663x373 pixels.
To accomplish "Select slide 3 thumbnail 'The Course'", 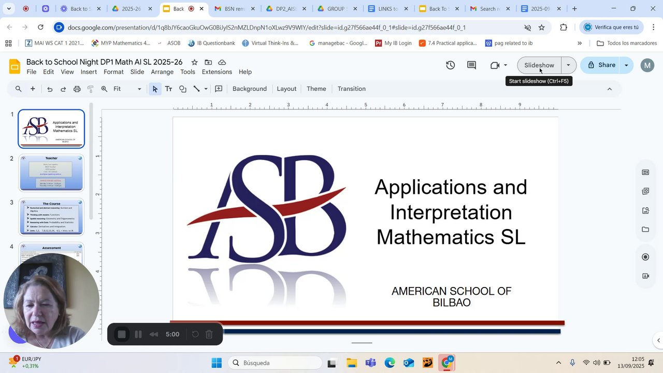I will (x=51, y=217).
